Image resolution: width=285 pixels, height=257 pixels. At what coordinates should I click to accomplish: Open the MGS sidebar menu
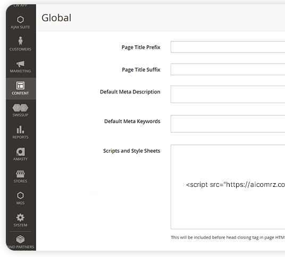pyautogui.click(x=21, y=199)
